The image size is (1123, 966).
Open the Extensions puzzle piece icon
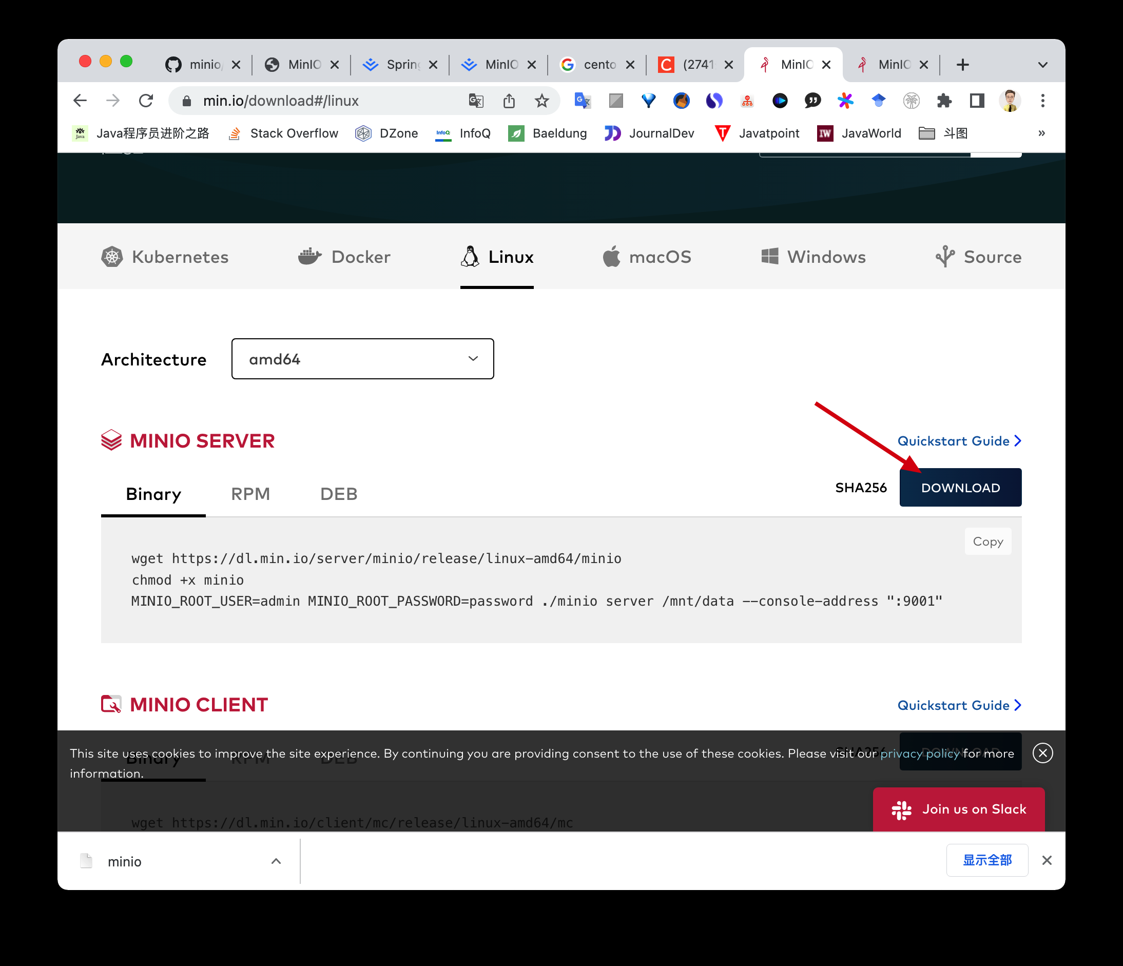click(x=944, y=101)
